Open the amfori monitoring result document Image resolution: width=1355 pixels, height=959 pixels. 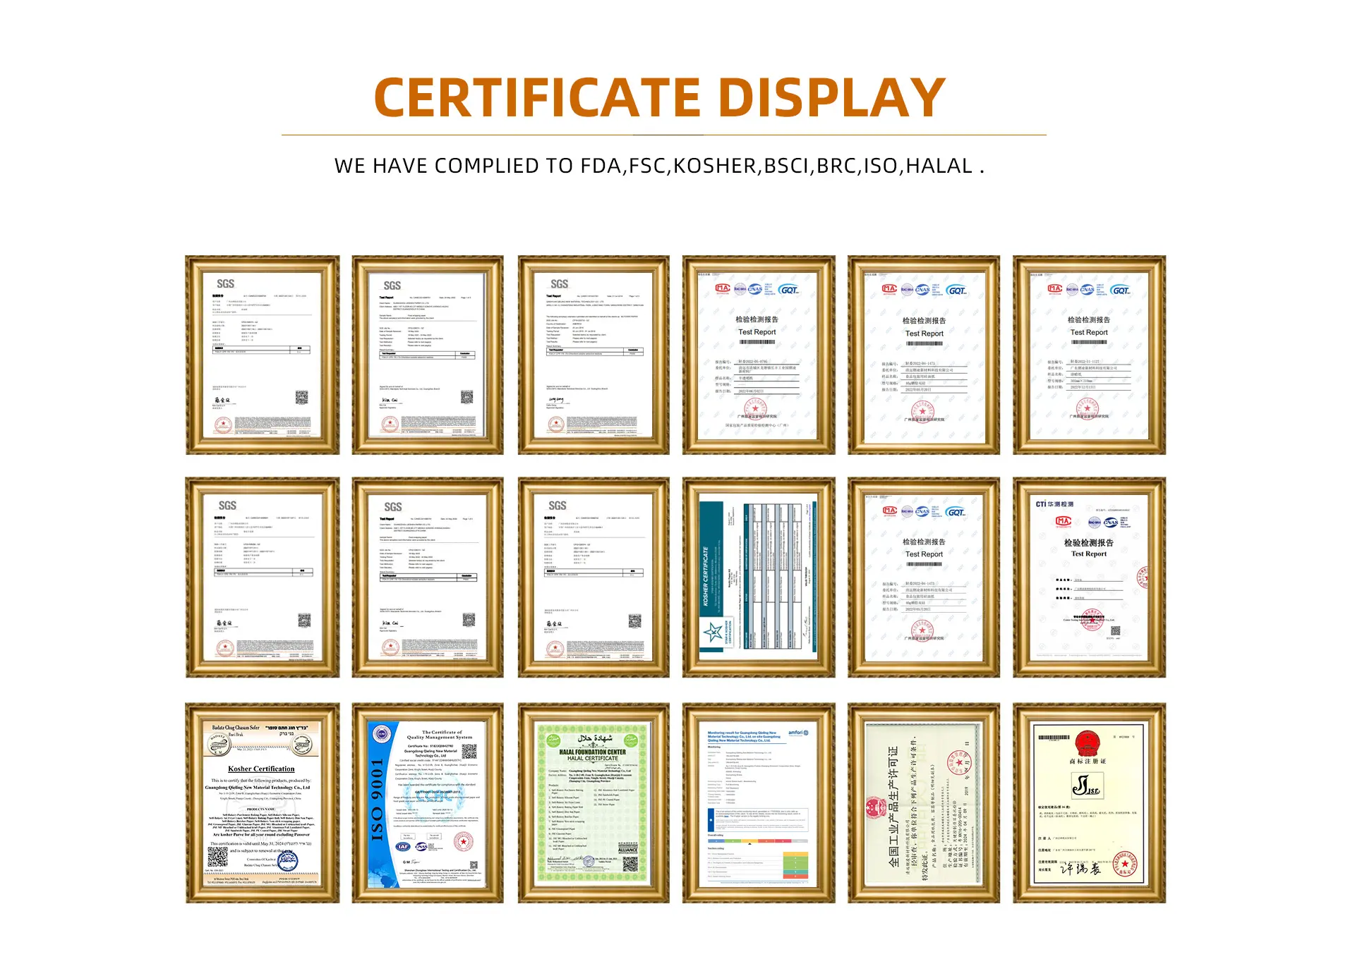(758, 802)
